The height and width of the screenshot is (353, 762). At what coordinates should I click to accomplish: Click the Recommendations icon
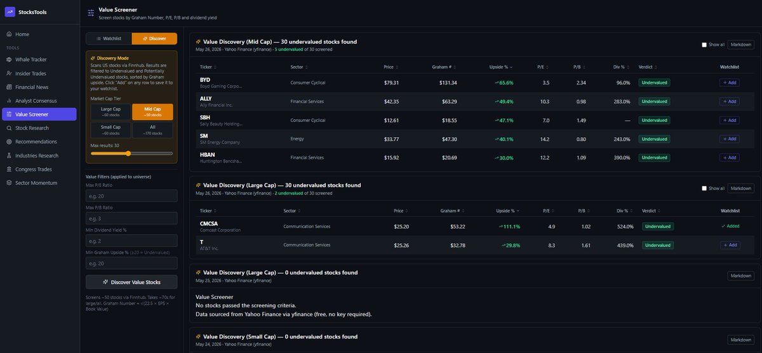tap(9, 142)
